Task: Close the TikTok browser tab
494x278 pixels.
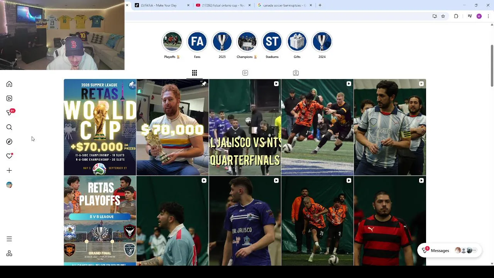Action: click(188, 5)
